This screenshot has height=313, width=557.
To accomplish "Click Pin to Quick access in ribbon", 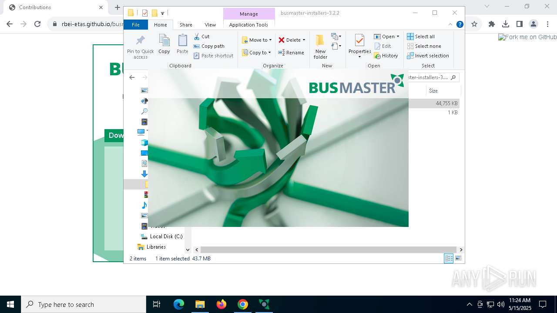I will pyautogui.click(x=140, y=47).
